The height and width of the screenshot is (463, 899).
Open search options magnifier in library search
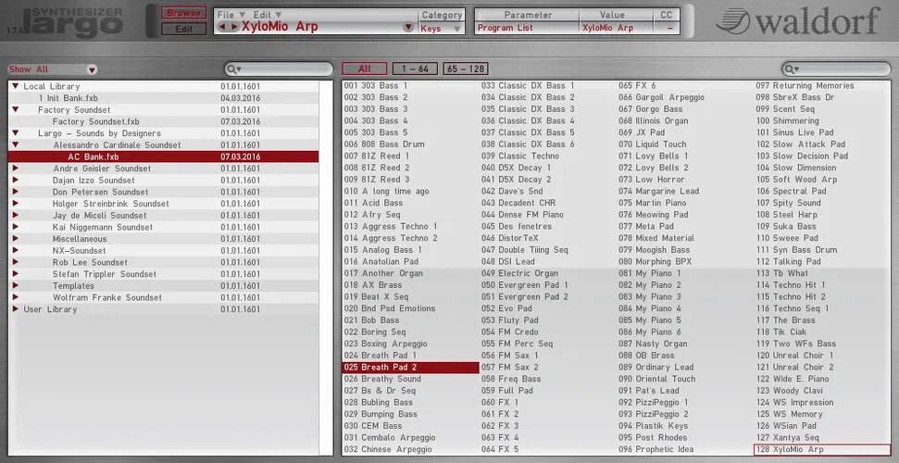pyautogui.click(x=234, y=69)
